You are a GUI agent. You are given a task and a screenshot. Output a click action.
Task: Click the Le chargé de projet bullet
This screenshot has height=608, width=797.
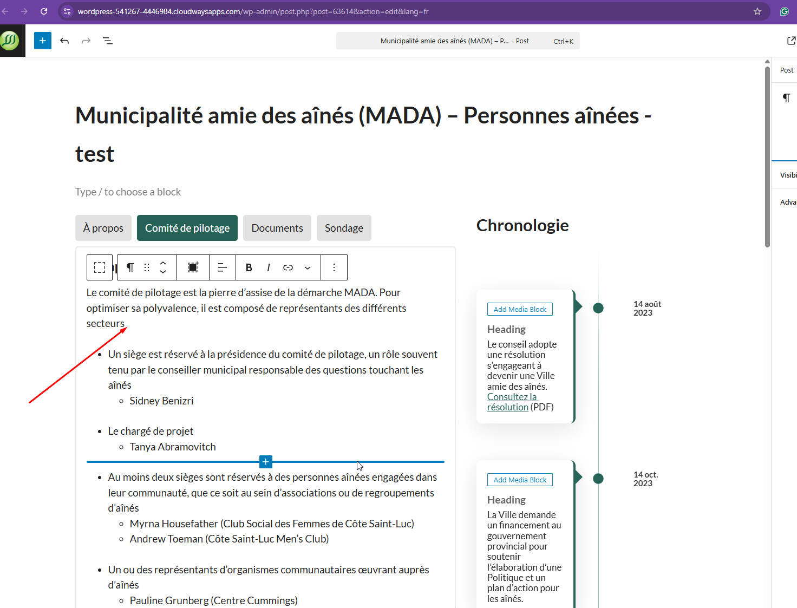(151, 431)
